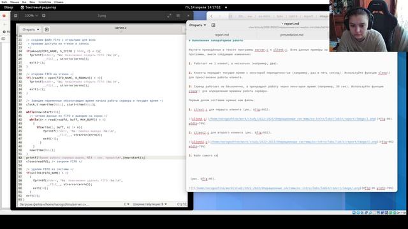Viewport: 408px width, 229px height.
Task: Click the '1. Работает не 1 клиент' line
Action: tap(233, 64)
